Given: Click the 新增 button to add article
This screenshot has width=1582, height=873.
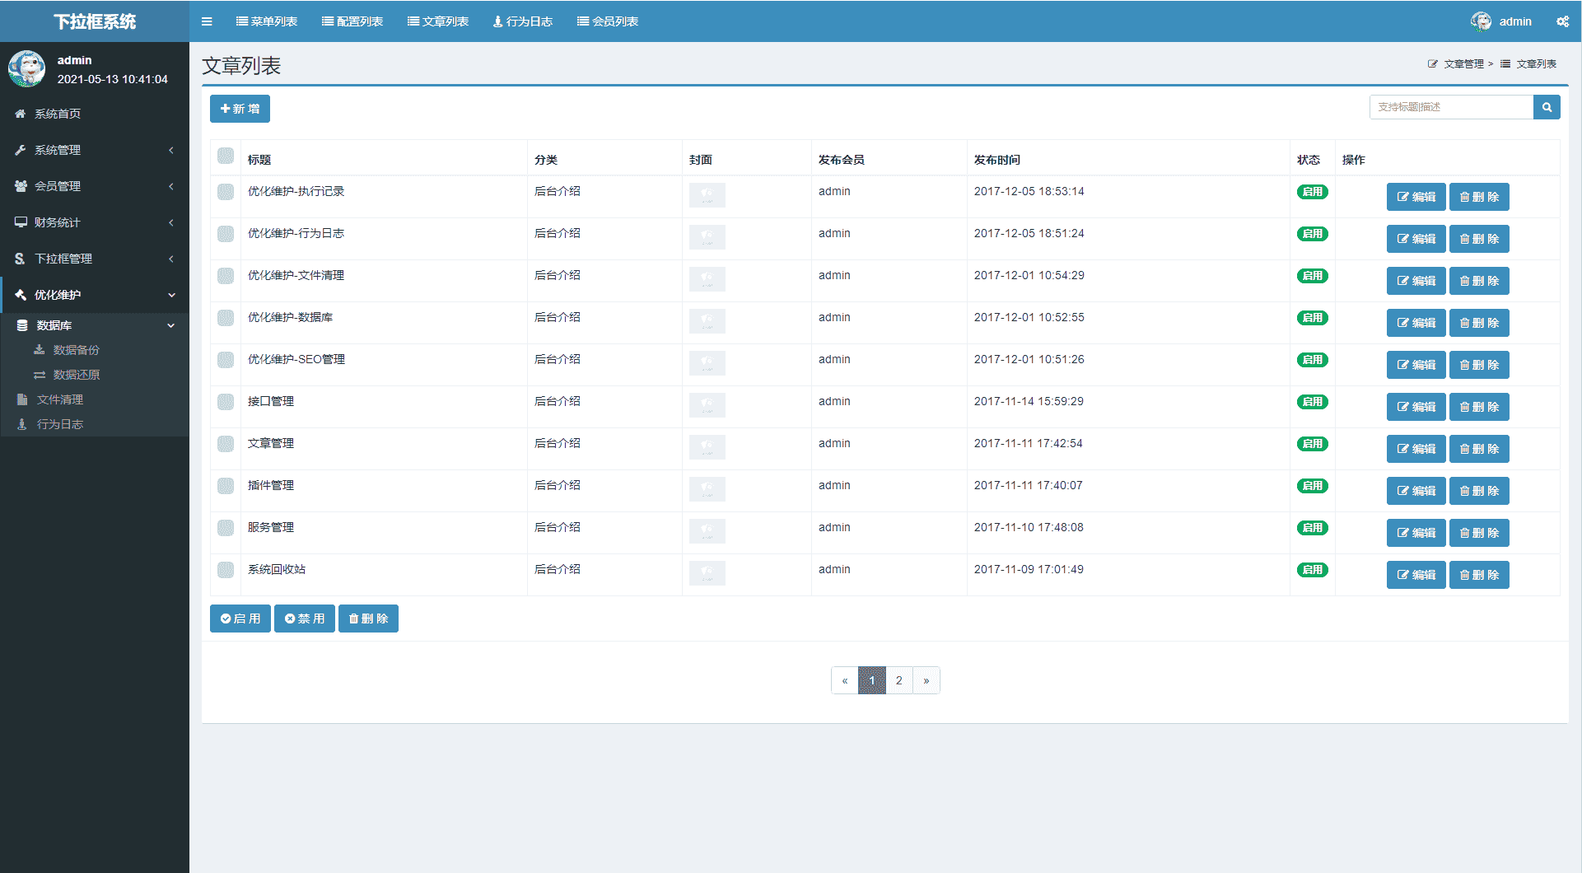Looking at the screenshot, I should [240, 109].
